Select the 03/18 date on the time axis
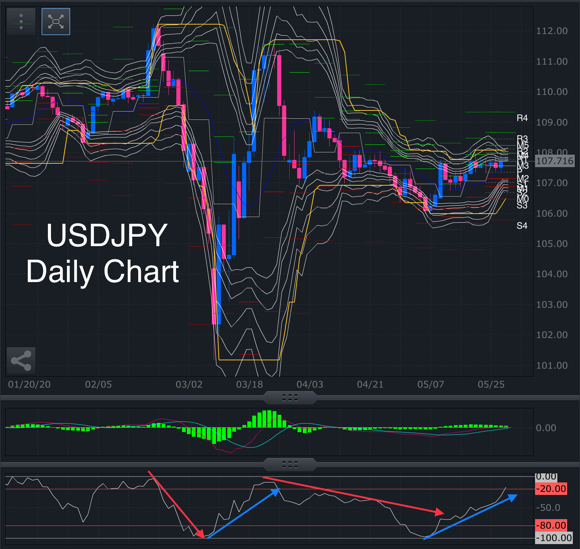This screenshot has width=580, height=549. click(x=250, y=385)
